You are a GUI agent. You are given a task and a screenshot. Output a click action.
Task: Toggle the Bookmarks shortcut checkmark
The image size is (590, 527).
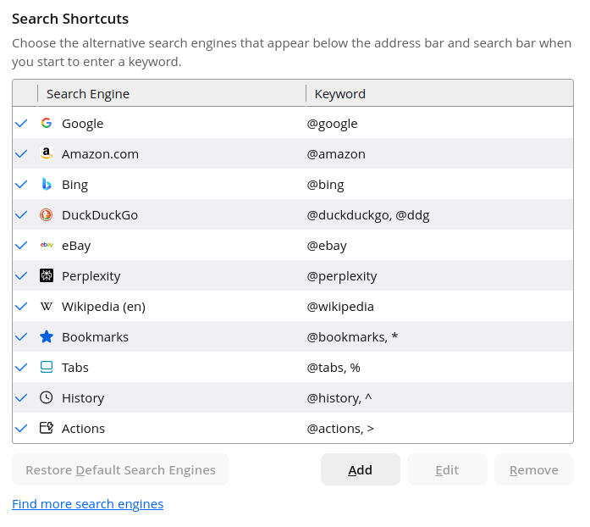click(x=21, y=337)
